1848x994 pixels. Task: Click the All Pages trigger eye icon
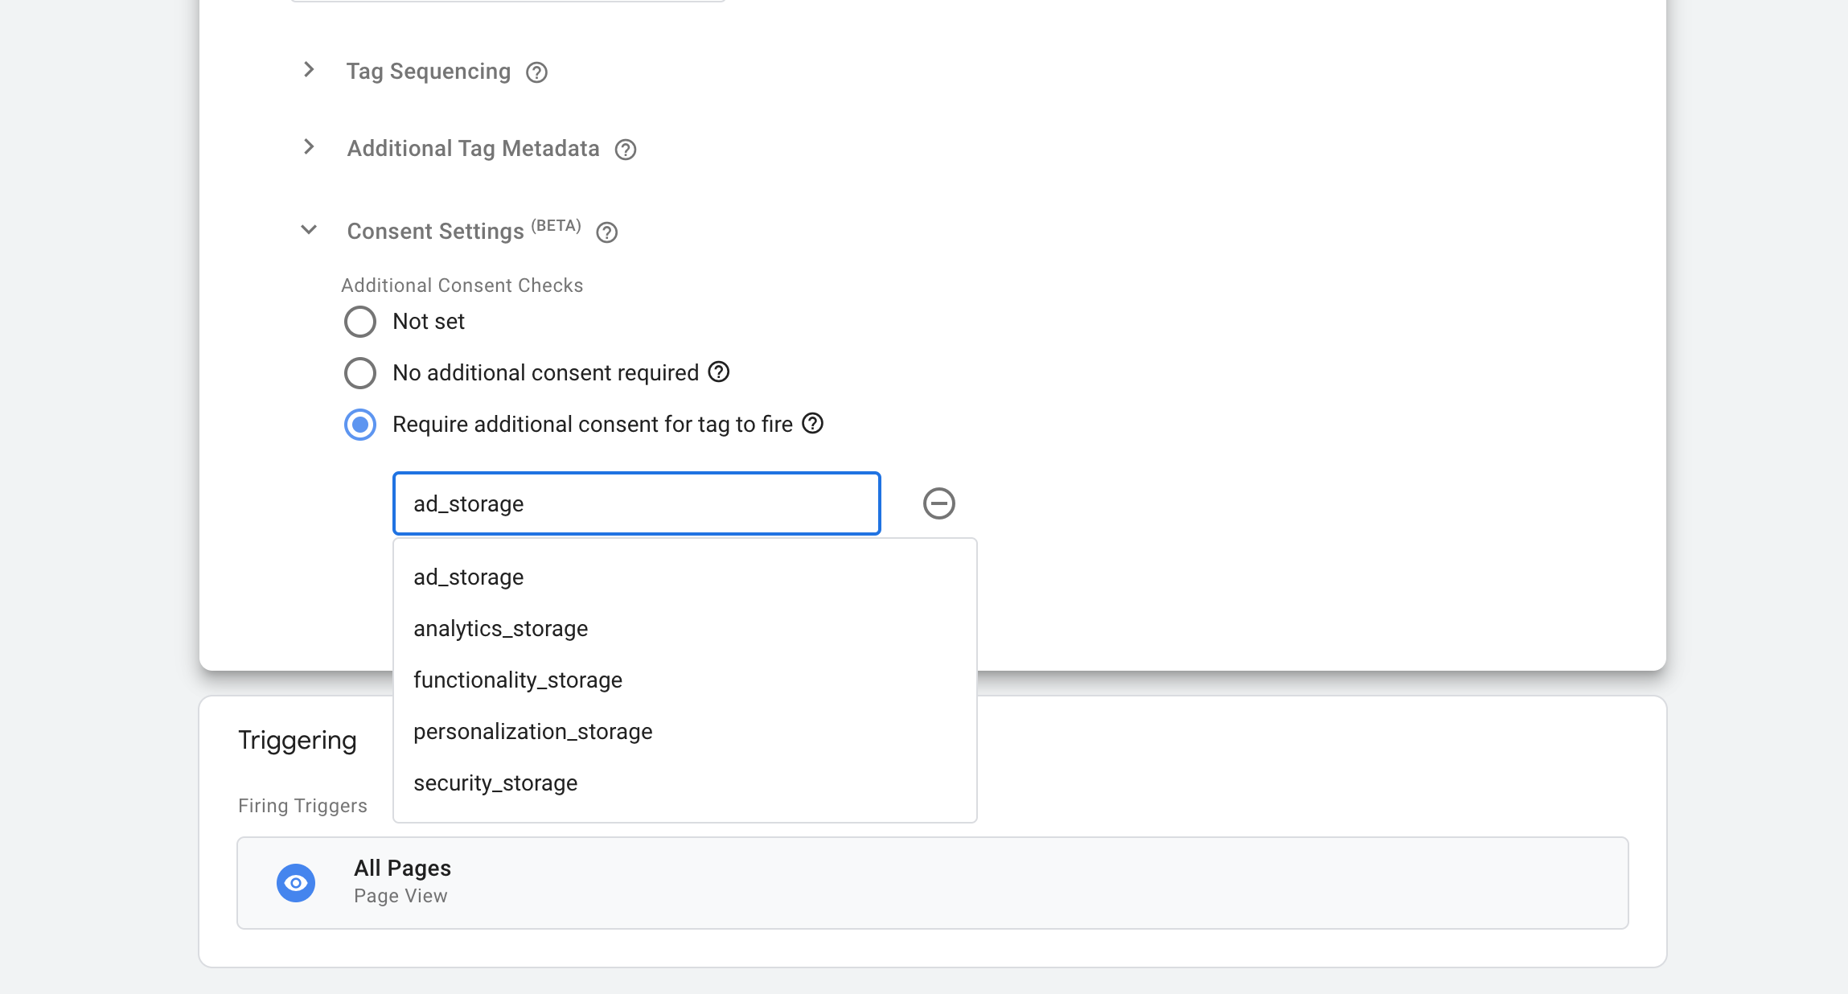(296, 883)
